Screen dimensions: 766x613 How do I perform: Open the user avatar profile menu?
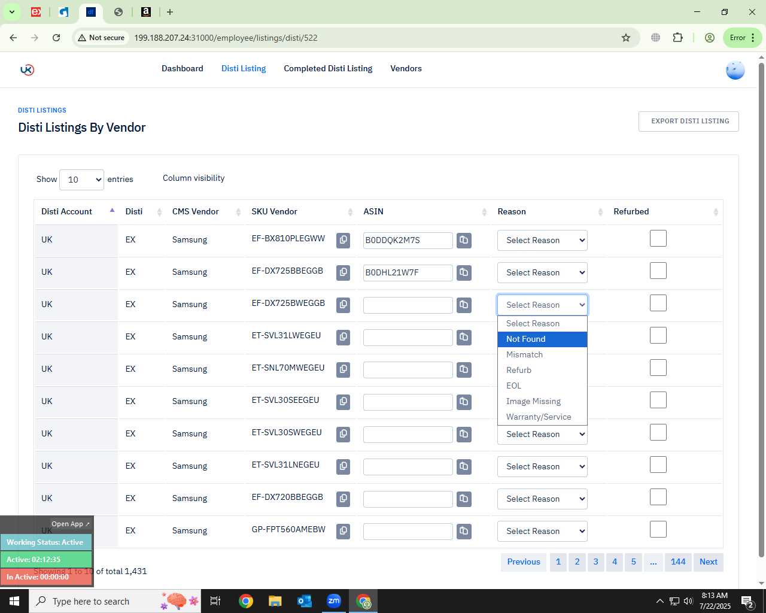(x=735, y=70)
